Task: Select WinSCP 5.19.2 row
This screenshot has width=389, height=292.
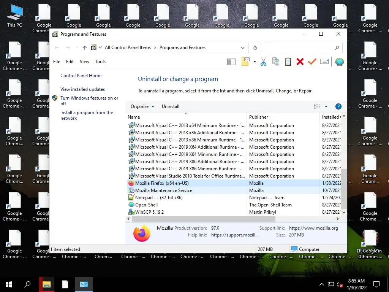Action: pos(234,212)
